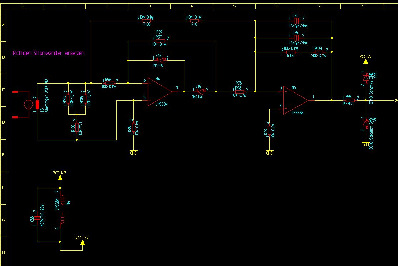Image resolution: width=398 pixels, height=266 pixels.
Task: Pick resistor R96 symbol
Action: [109, 83]
